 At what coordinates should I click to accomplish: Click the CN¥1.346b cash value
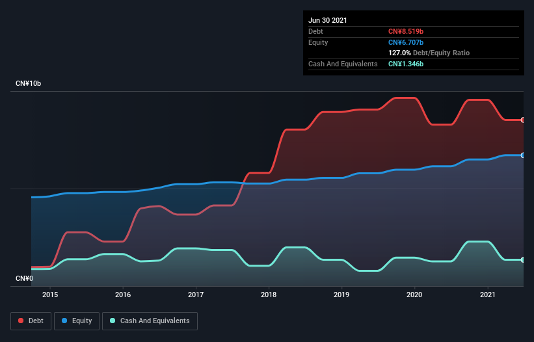point(406,64)
